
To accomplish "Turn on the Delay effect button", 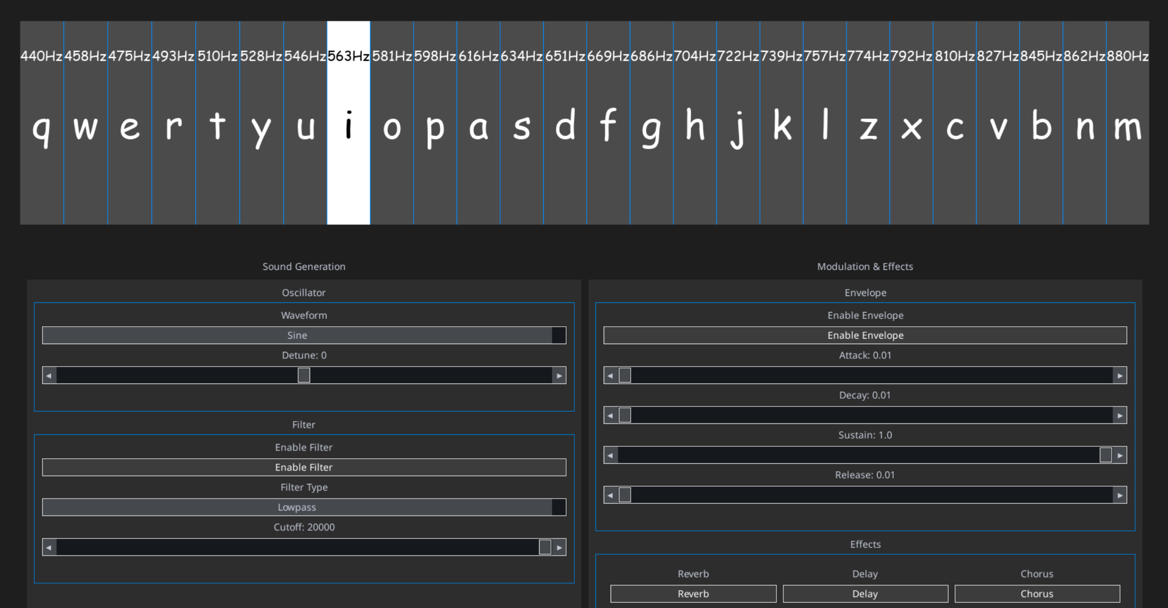I will (x=865, y=593).
